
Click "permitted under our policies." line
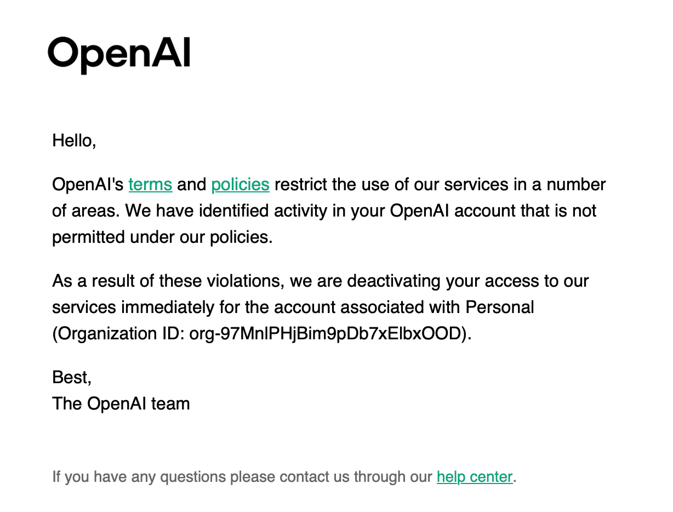tap(162, 237)
